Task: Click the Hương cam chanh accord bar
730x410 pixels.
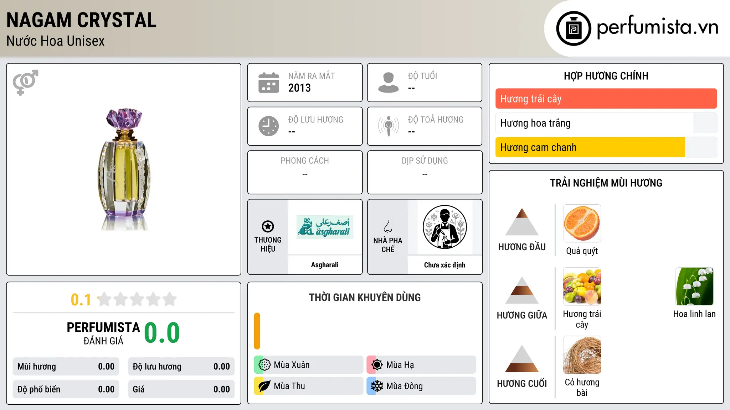Action: (x=606, y=147)
